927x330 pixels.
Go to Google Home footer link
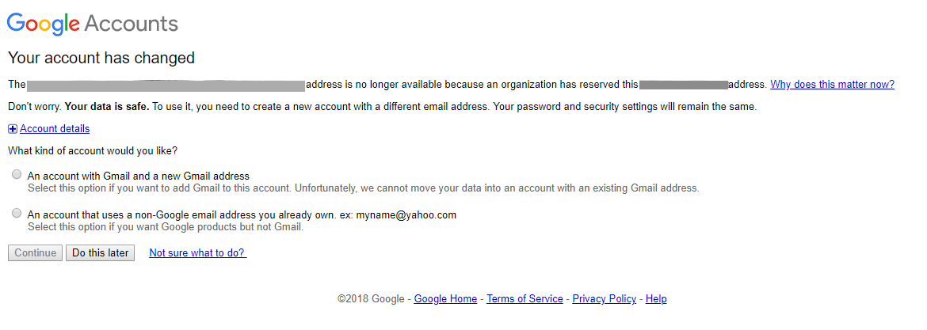(x=445, y=299)
